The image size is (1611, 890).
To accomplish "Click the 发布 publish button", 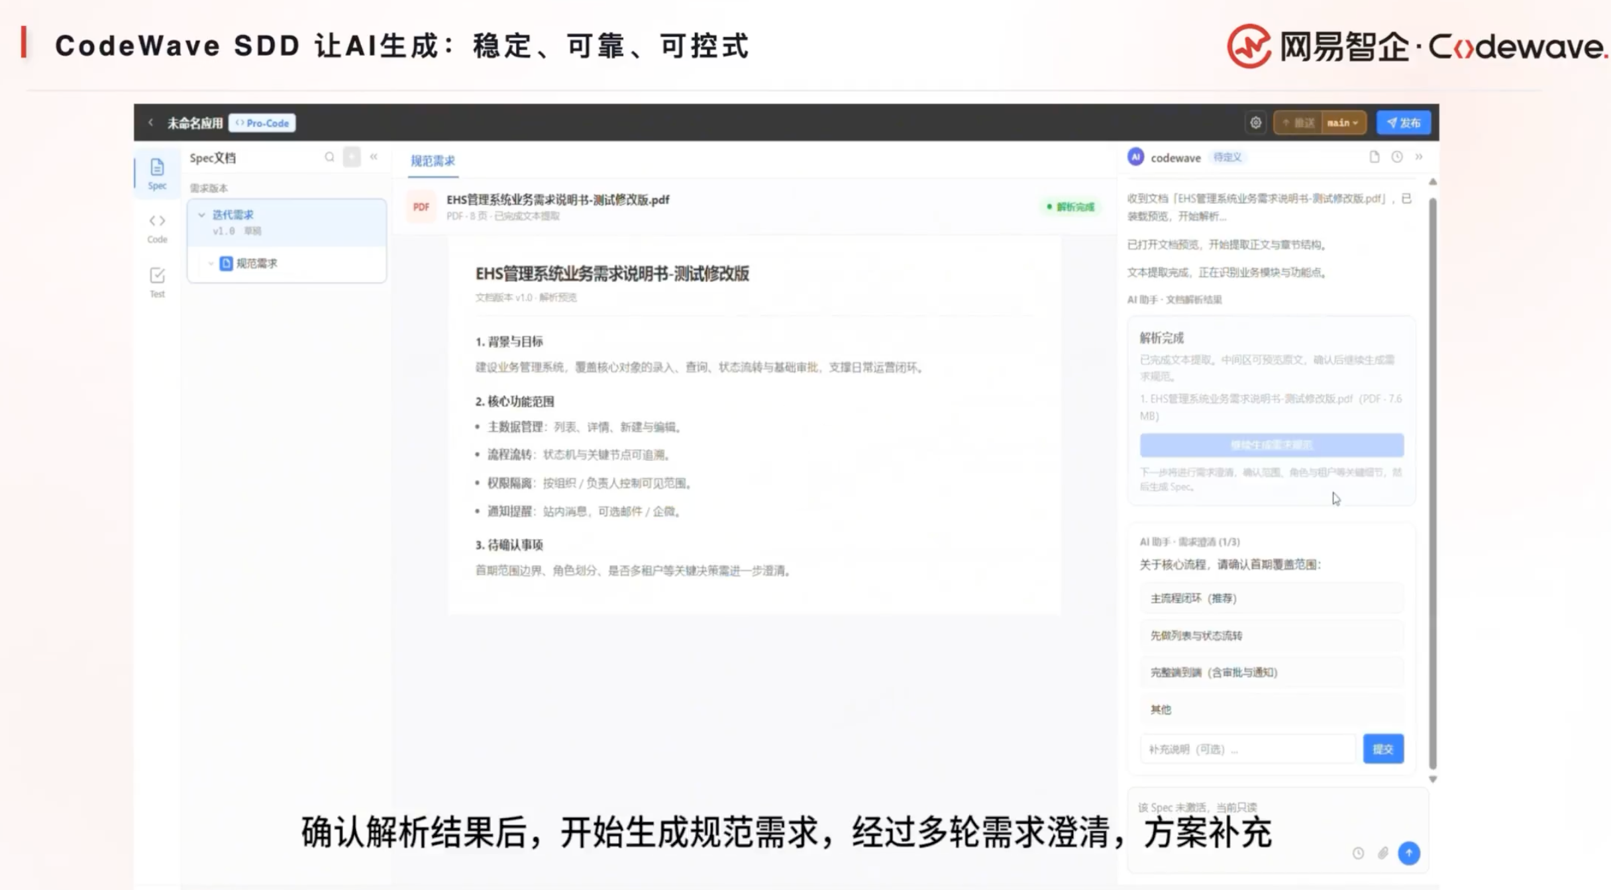I will point(1404,123).
